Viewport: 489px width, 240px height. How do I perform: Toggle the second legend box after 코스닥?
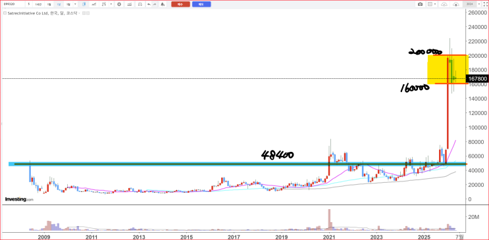tap(88, 13)
